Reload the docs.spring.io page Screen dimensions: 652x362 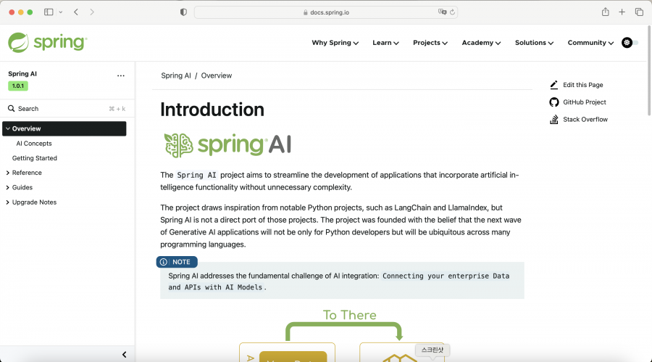click(452, 12)
